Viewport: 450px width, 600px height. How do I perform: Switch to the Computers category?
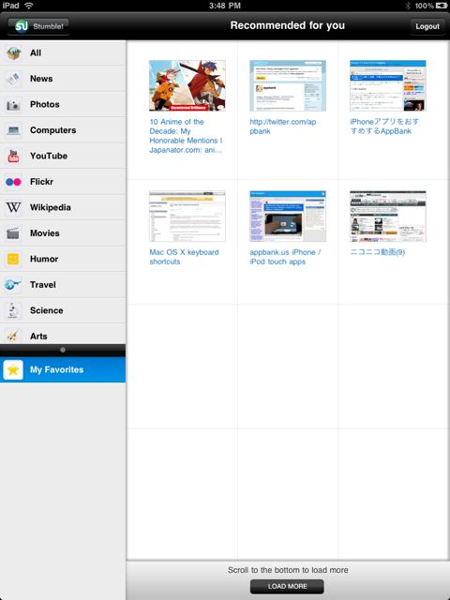(x=63, y=130)
